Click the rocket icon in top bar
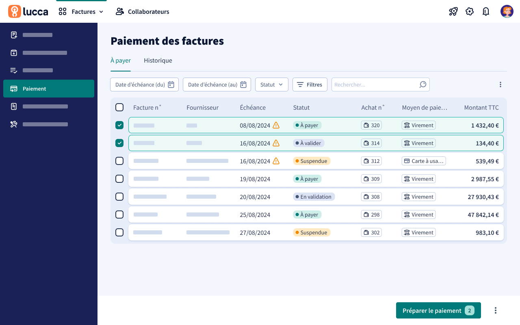The image size is (520, 325). coord(453,11)
